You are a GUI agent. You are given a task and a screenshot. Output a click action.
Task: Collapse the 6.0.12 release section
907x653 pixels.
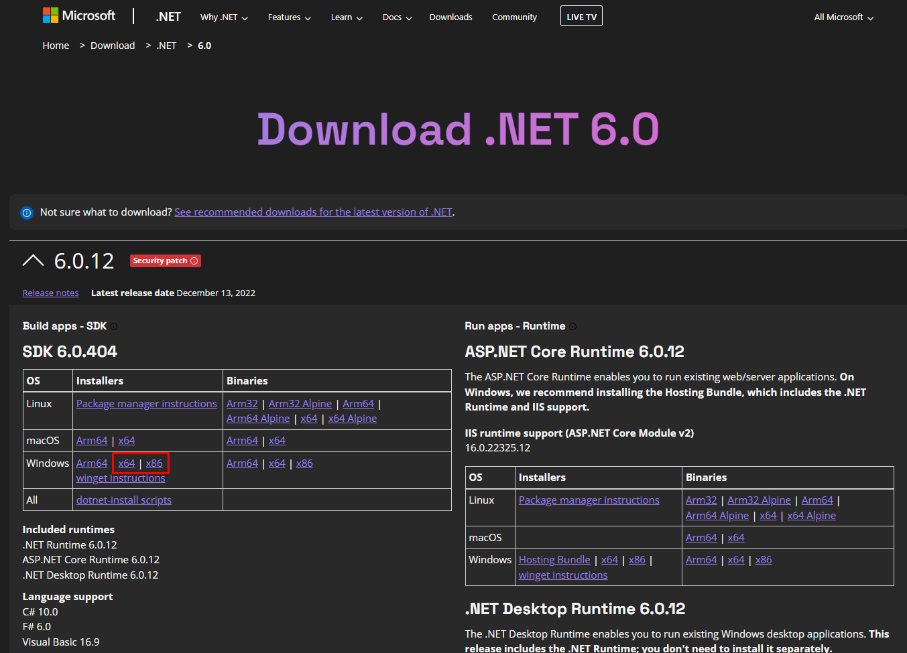click(33, 261)
